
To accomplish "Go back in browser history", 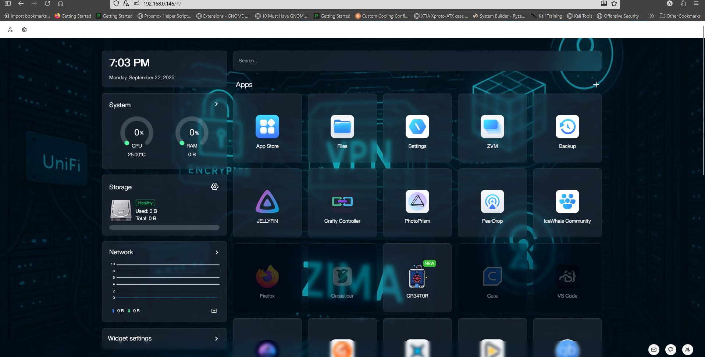I will coord(21,4).
